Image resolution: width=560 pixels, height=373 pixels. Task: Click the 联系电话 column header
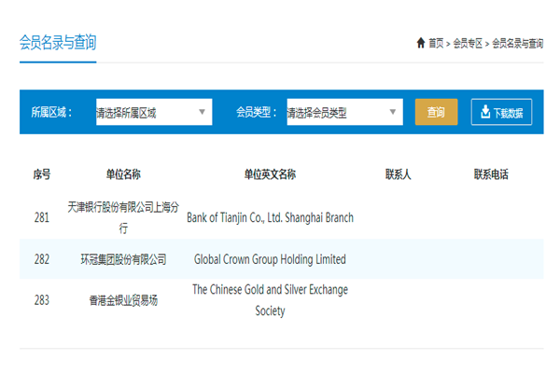491,174
